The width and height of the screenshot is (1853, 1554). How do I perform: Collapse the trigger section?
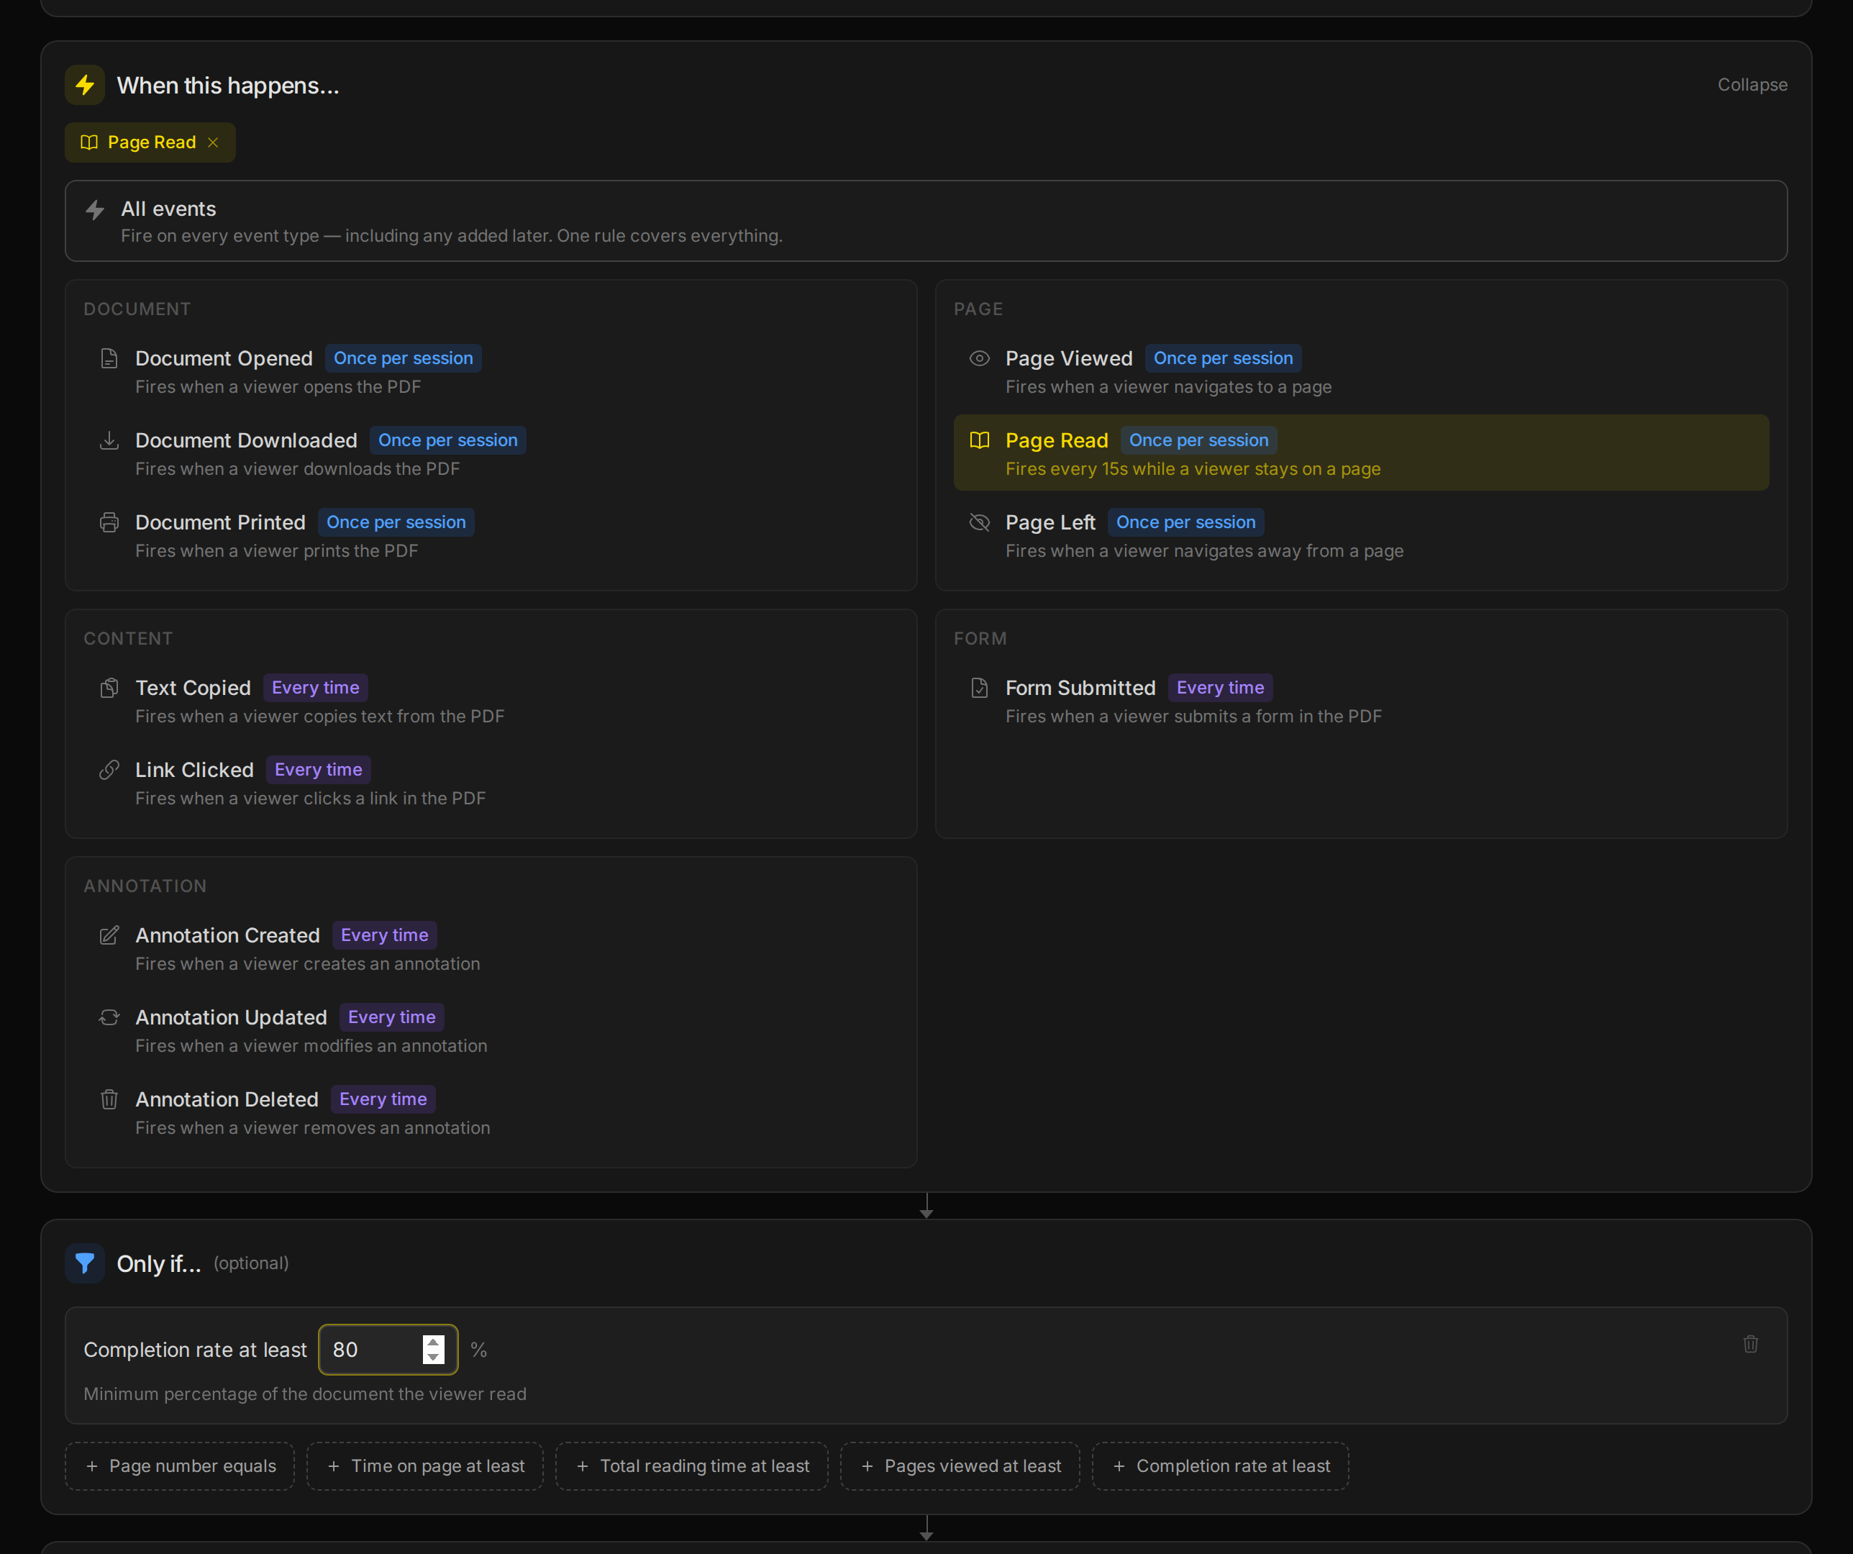(x=1752, y=85)
